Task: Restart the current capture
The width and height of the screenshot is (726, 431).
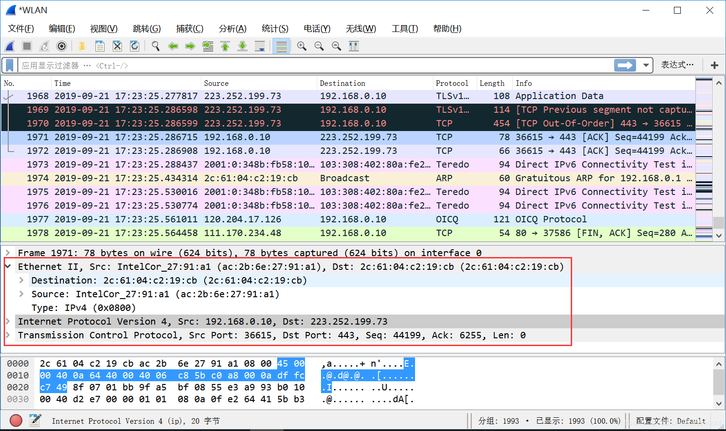Action: (44, 46)
